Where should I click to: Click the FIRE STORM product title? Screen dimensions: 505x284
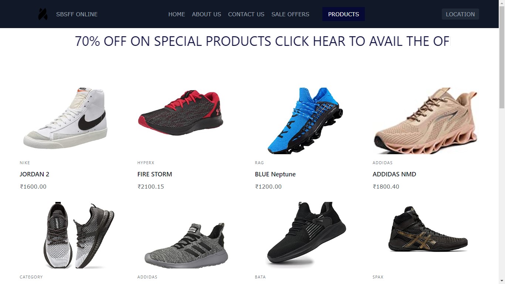click(155, 174)
